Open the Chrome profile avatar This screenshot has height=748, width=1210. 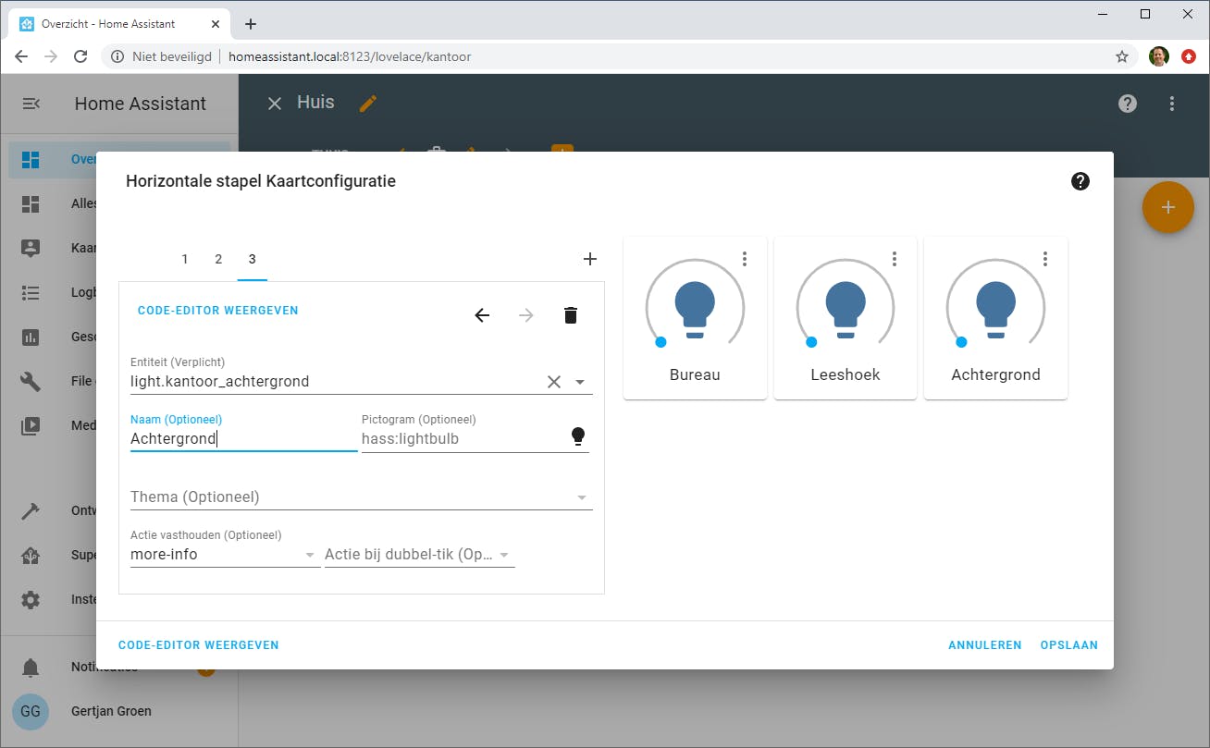click(x=1158, y=56)
